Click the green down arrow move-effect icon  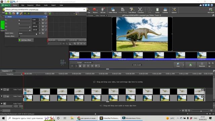[x=25, y=13]
